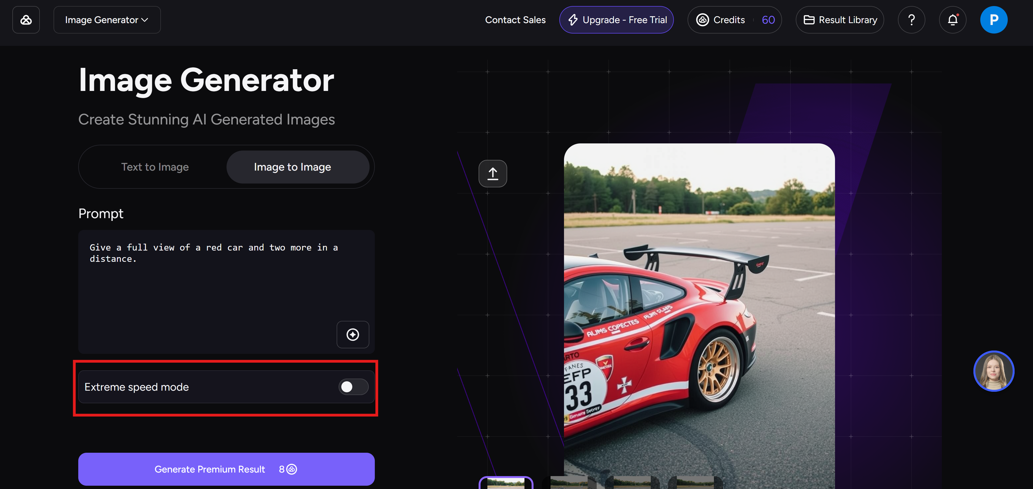The height and width of the screenshot is (489, 1033).
Task: Open the Credits balance indicator
Action: [x=734, y=20]
